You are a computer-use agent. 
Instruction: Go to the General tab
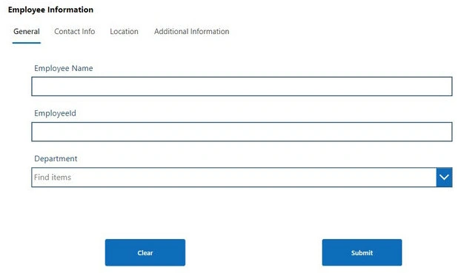(27, 31)
